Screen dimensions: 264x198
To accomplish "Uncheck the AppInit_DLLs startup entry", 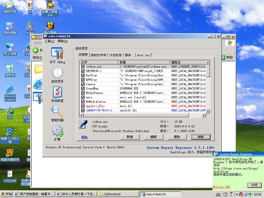I will 83,106.
